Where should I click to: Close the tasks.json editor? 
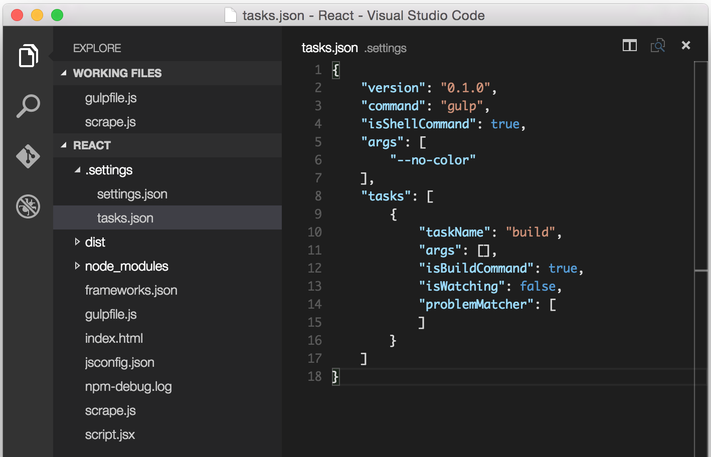point(686,45)
